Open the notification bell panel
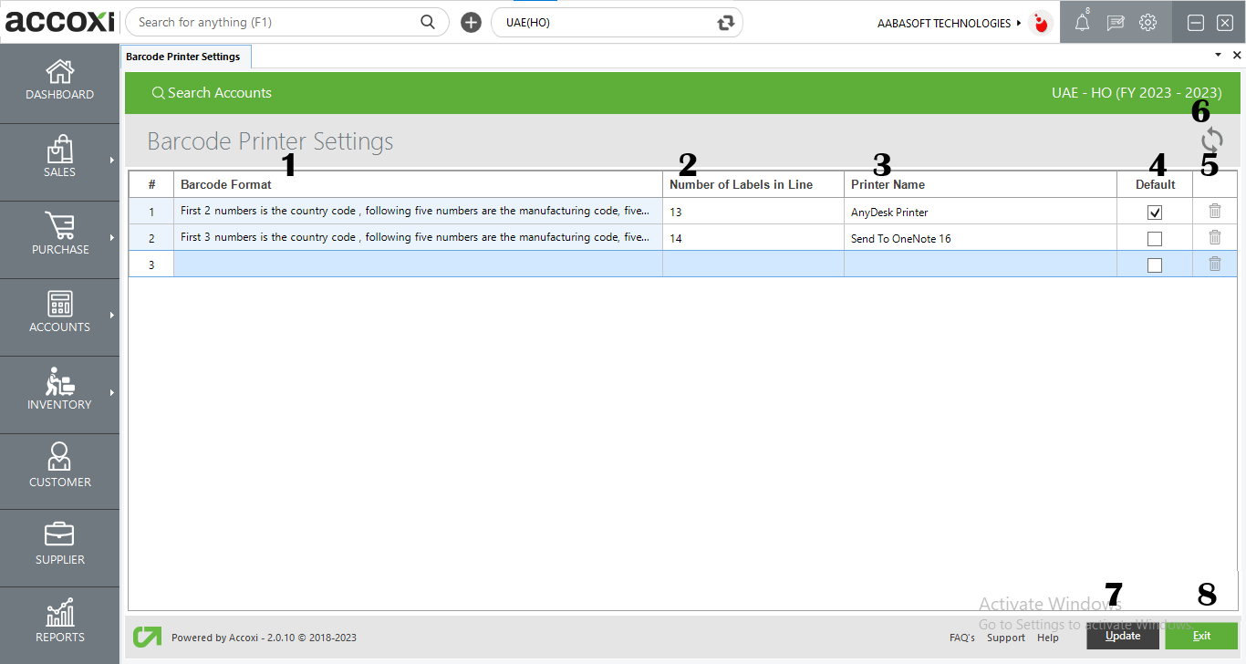 pyautogui.click(x=1083, y=22)
